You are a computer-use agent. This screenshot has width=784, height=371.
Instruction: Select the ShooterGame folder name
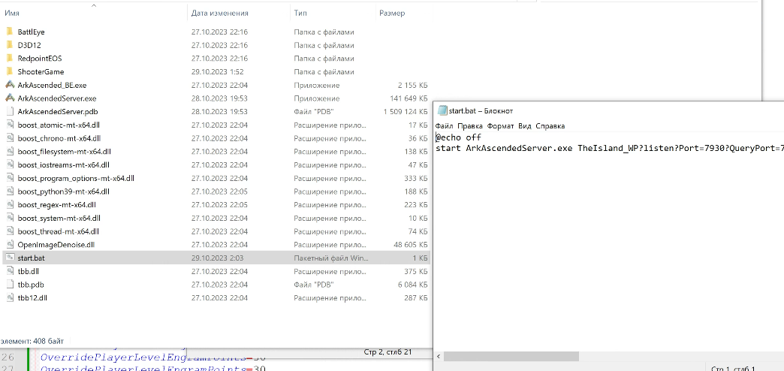41,71
